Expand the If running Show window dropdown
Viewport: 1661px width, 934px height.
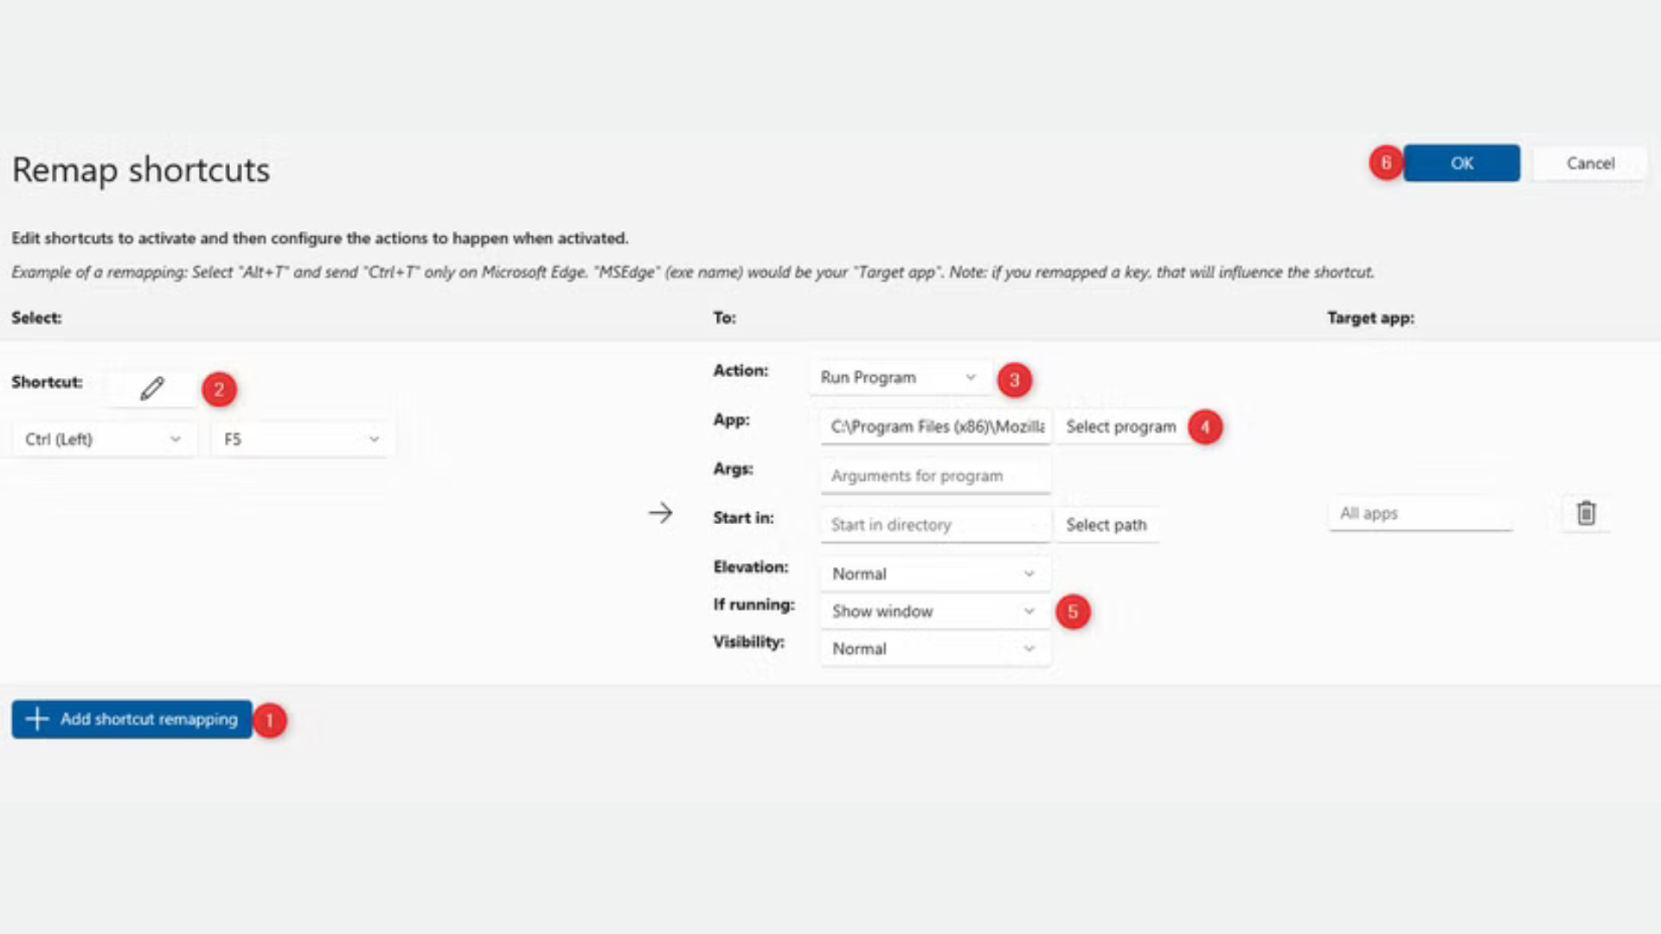(x=934, y=611)
